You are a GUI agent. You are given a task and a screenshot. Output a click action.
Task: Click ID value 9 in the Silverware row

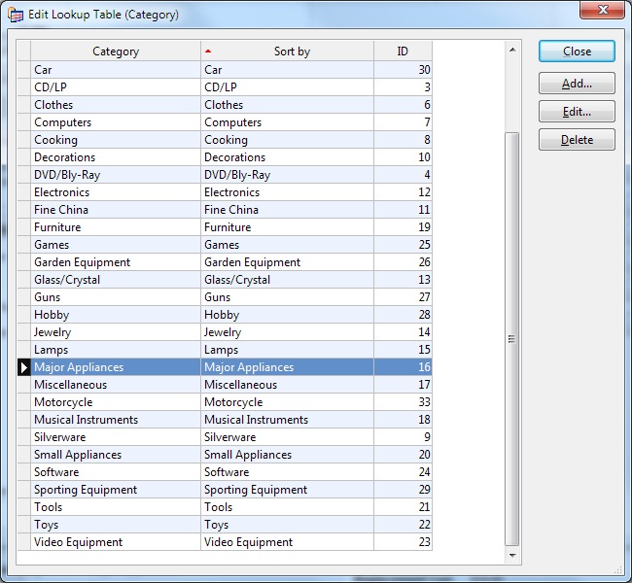pos(403,437)
